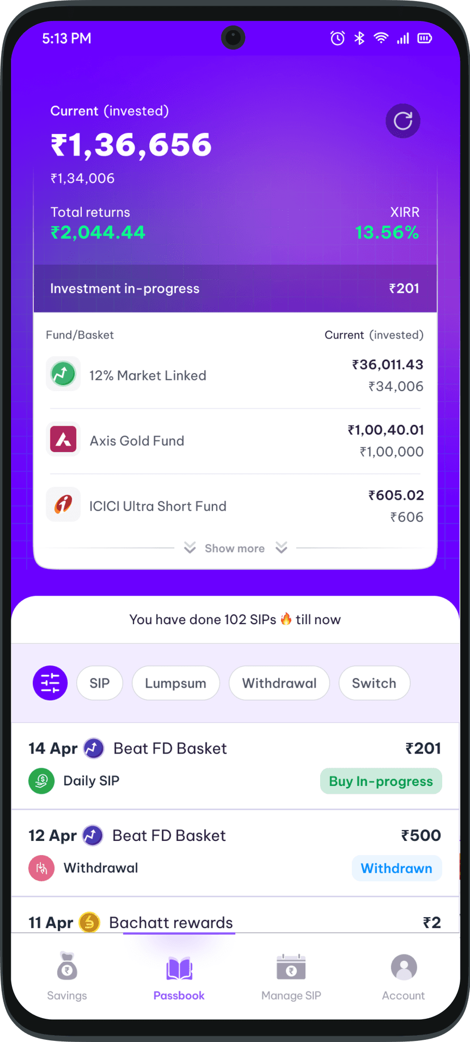Tap the refresh portfolio icon
Image resolution: width=470 pixels, height=1042 pixels.
[x=403, y=121]
